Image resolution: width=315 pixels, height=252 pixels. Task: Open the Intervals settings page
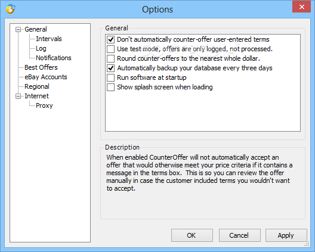49,39
